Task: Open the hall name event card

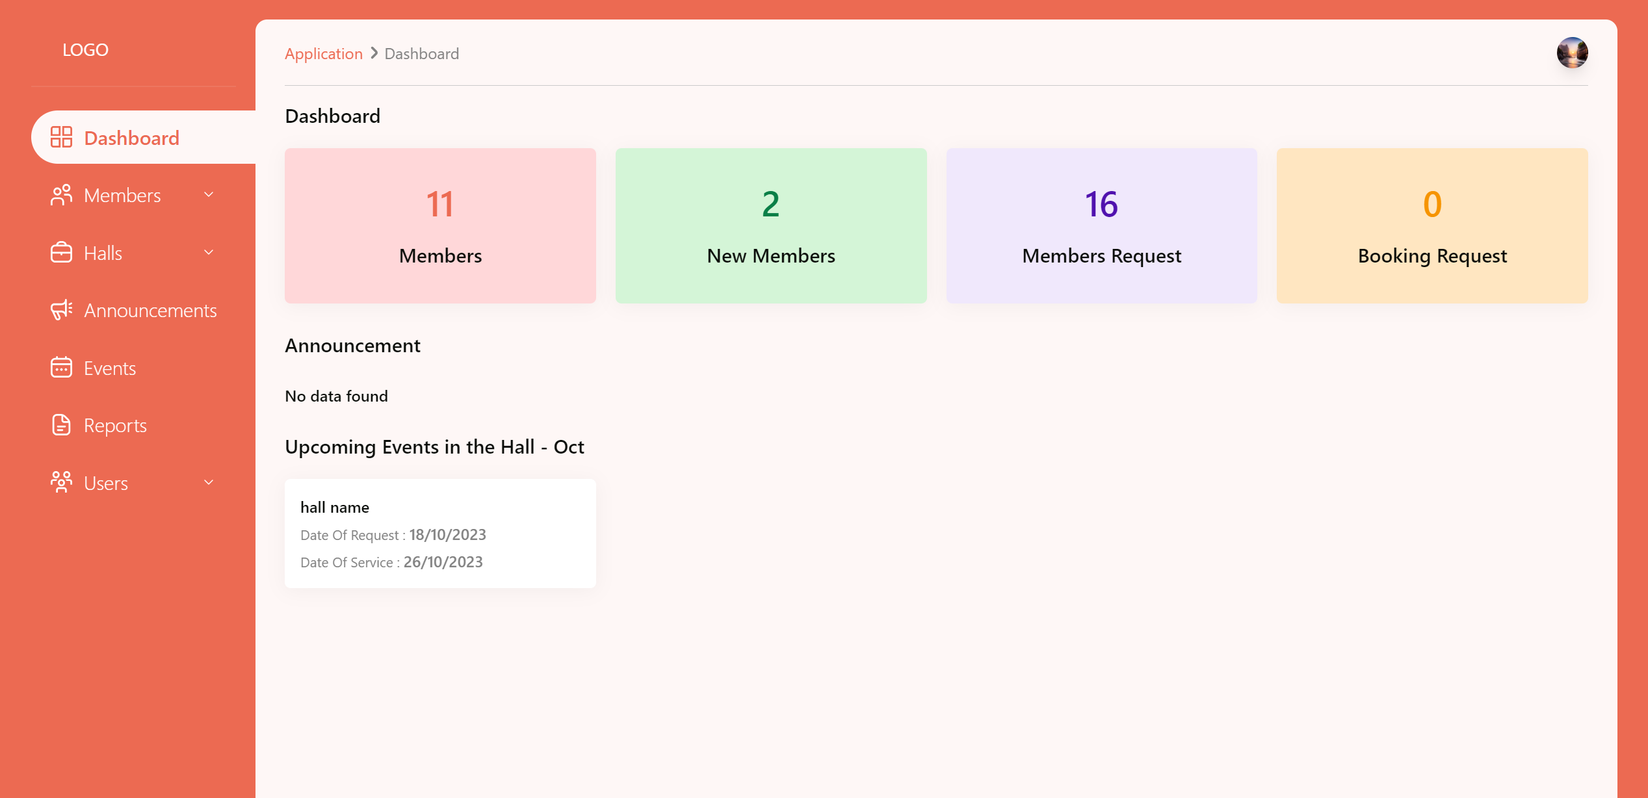Action: [x=440, y=533]
